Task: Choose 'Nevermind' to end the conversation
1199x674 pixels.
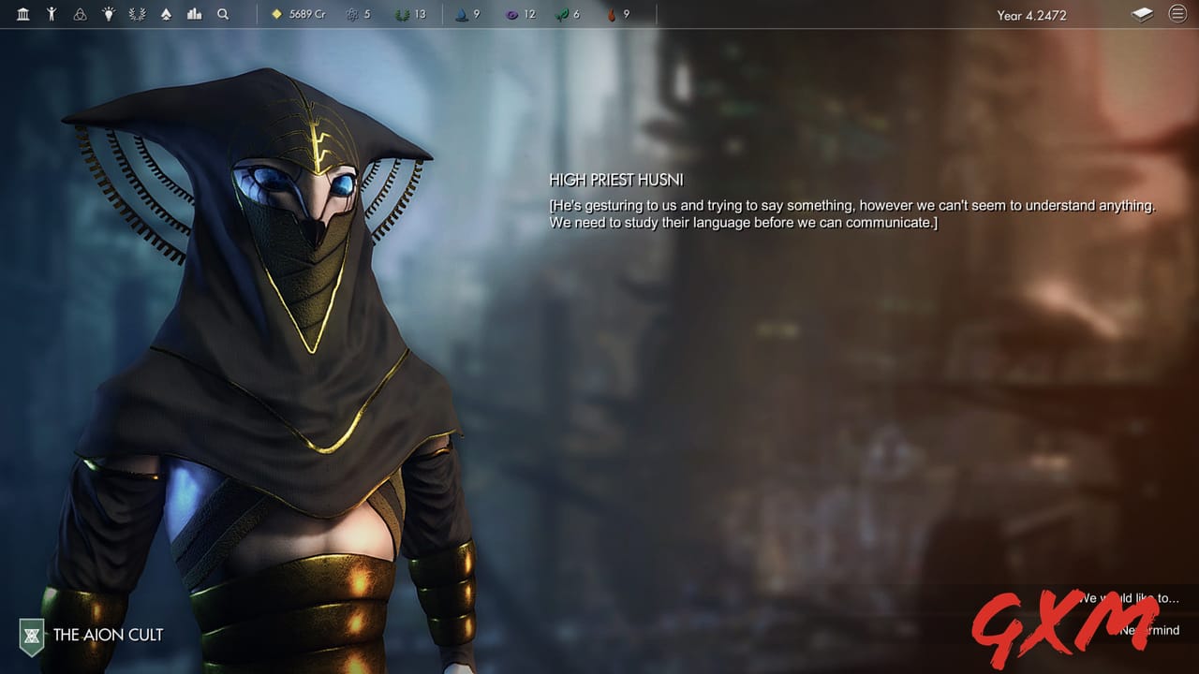Action: [1149, 630]
